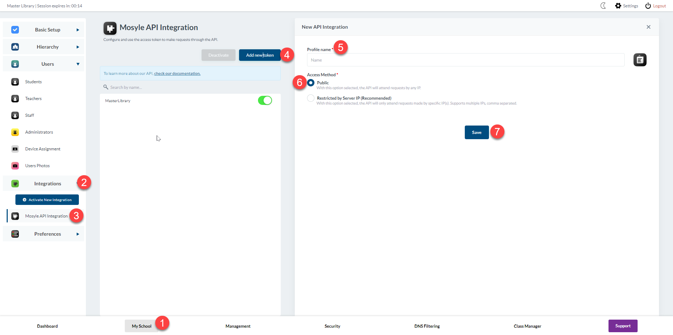Image resolution: width=673 pixels, height=335 pixels.
Task: Click the pink Users Photos camera icon
Action: pyautogui.click(x=15, y=166)
